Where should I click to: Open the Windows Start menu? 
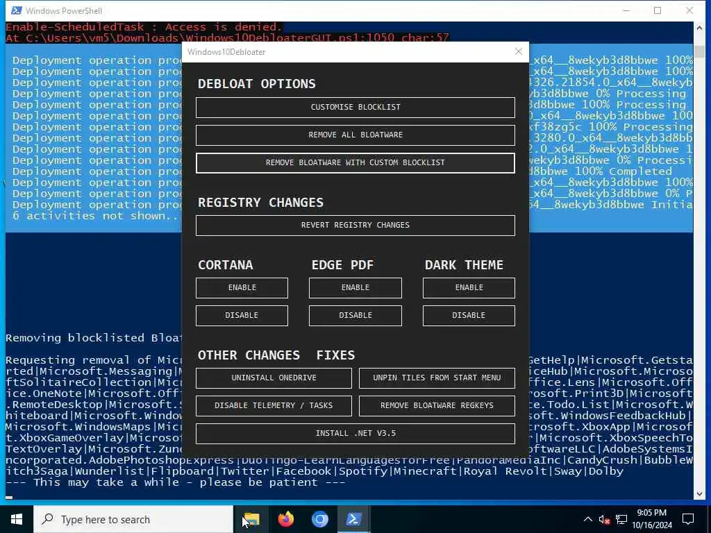click(x=17, y=519)
